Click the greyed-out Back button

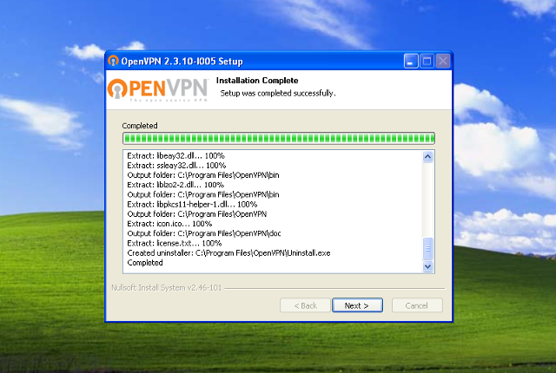pos(305,305)
